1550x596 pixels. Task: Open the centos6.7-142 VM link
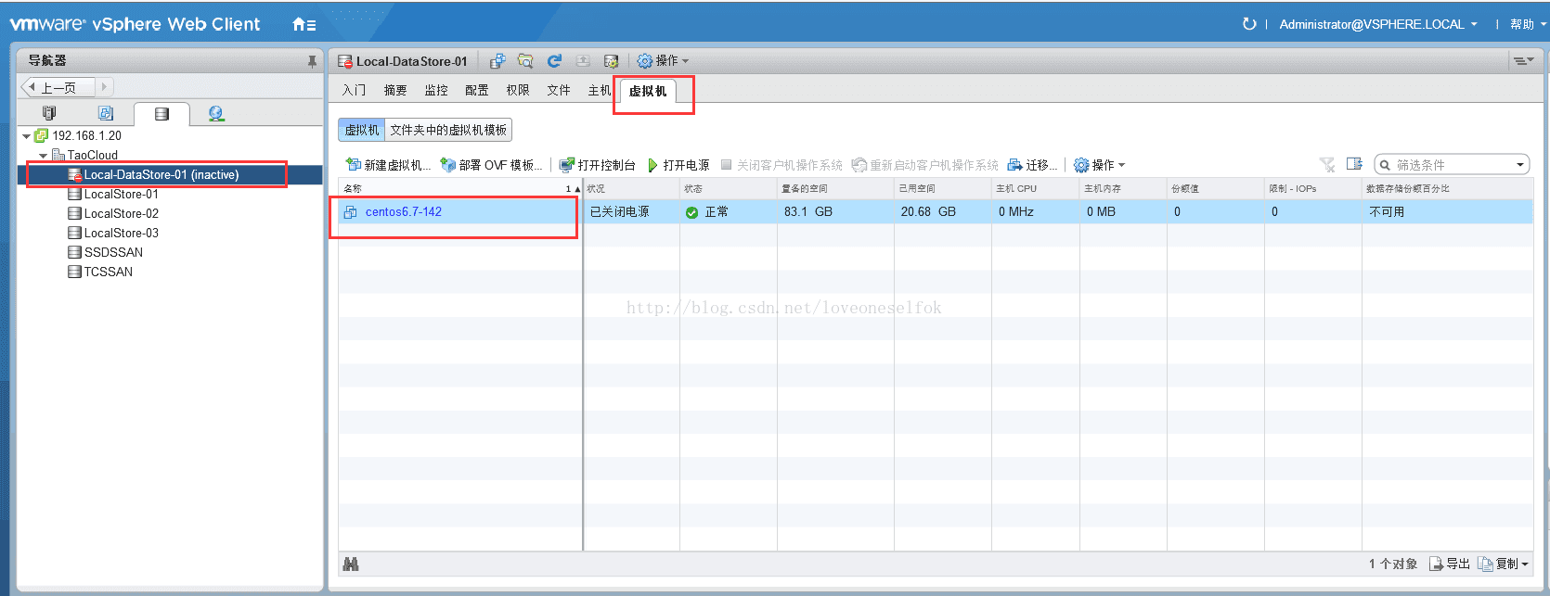[404, 211]
